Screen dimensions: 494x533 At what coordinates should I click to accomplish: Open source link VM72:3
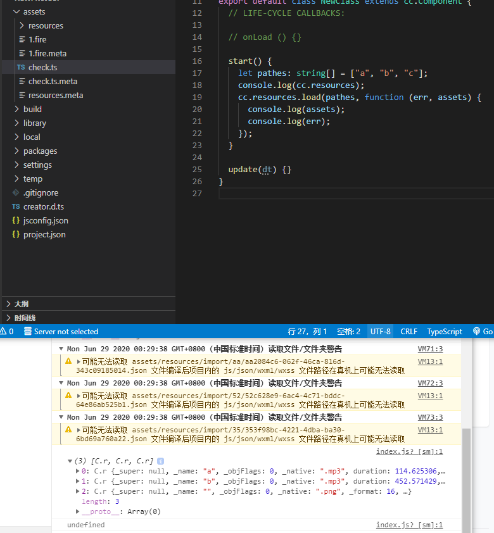point(430,383)
